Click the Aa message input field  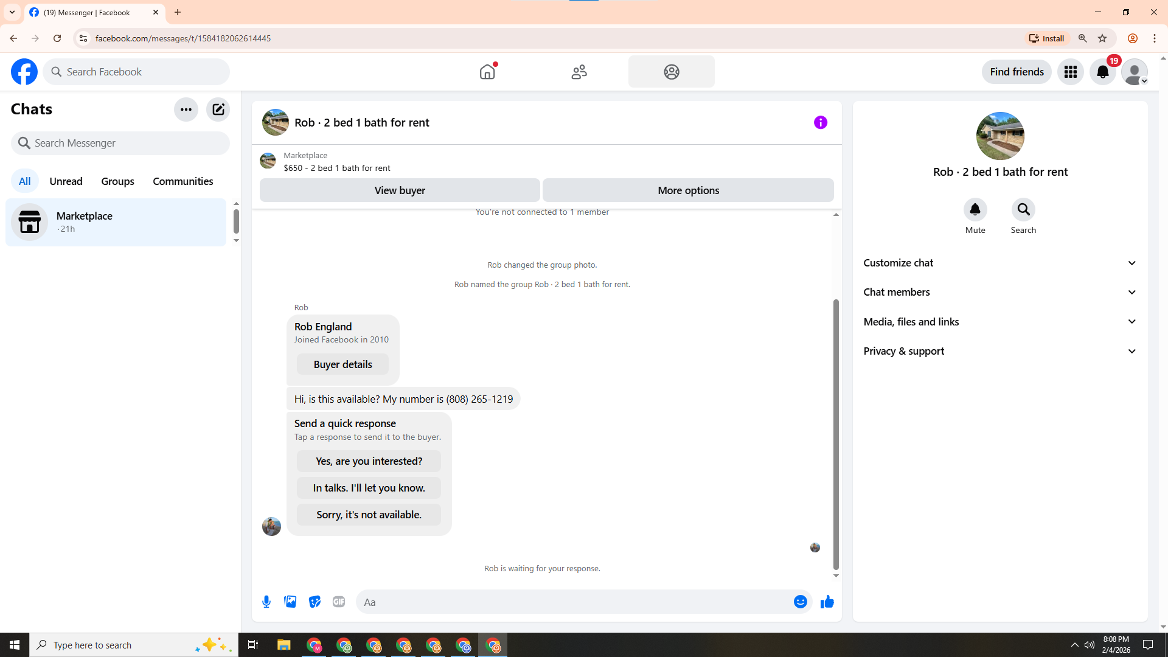pyautogui.click(x=572, y=602)
